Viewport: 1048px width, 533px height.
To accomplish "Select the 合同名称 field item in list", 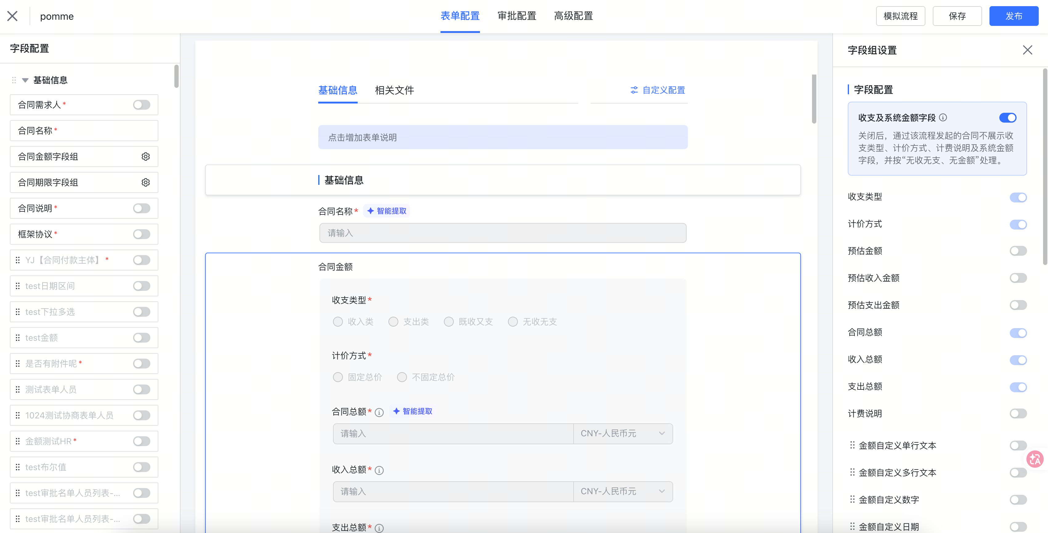I will (84, 131).
